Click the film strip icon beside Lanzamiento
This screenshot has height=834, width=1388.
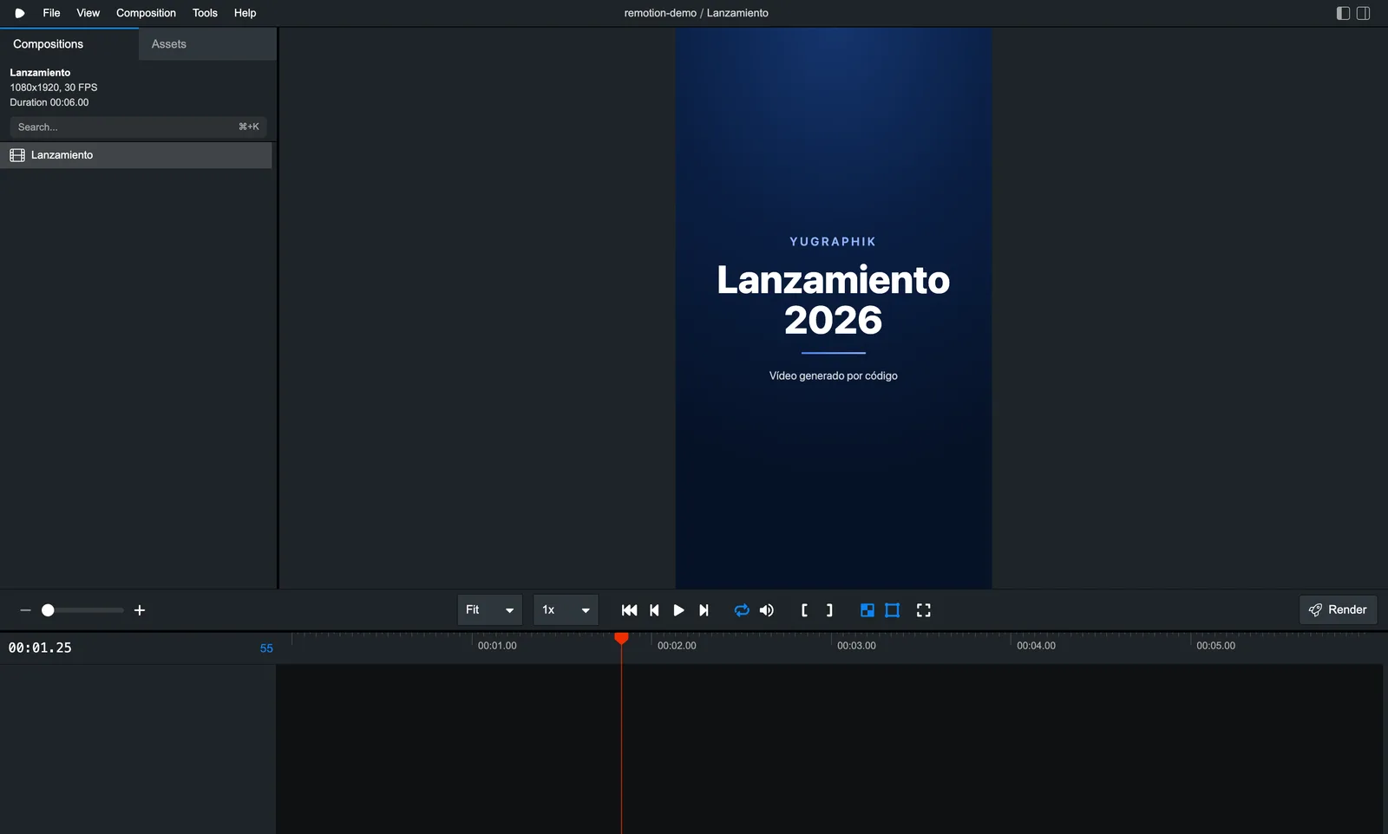[17, 155]
